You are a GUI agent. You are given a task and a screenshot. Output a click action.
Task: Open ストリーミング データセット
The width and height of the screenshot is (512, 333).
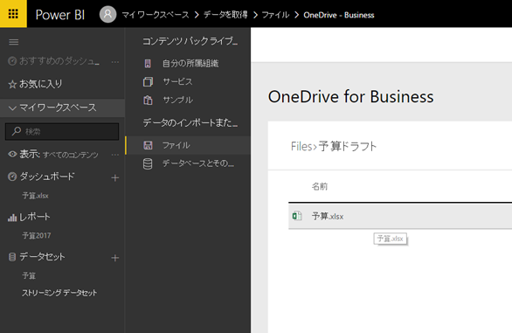point(59,293)
